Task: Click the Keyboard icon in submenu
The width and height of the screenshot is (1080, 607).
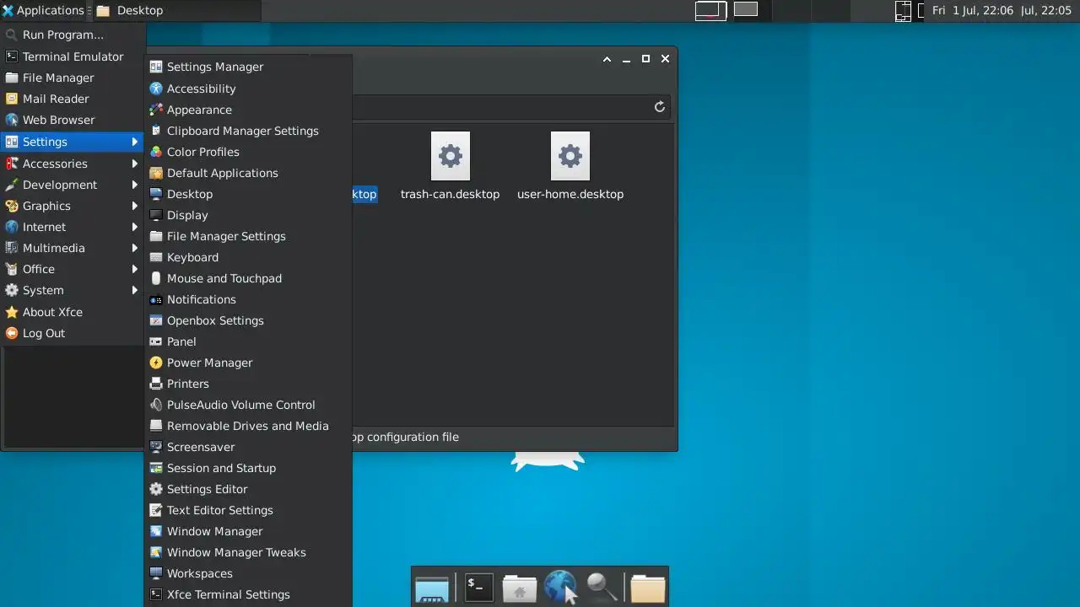Action: tap(155, 257)
